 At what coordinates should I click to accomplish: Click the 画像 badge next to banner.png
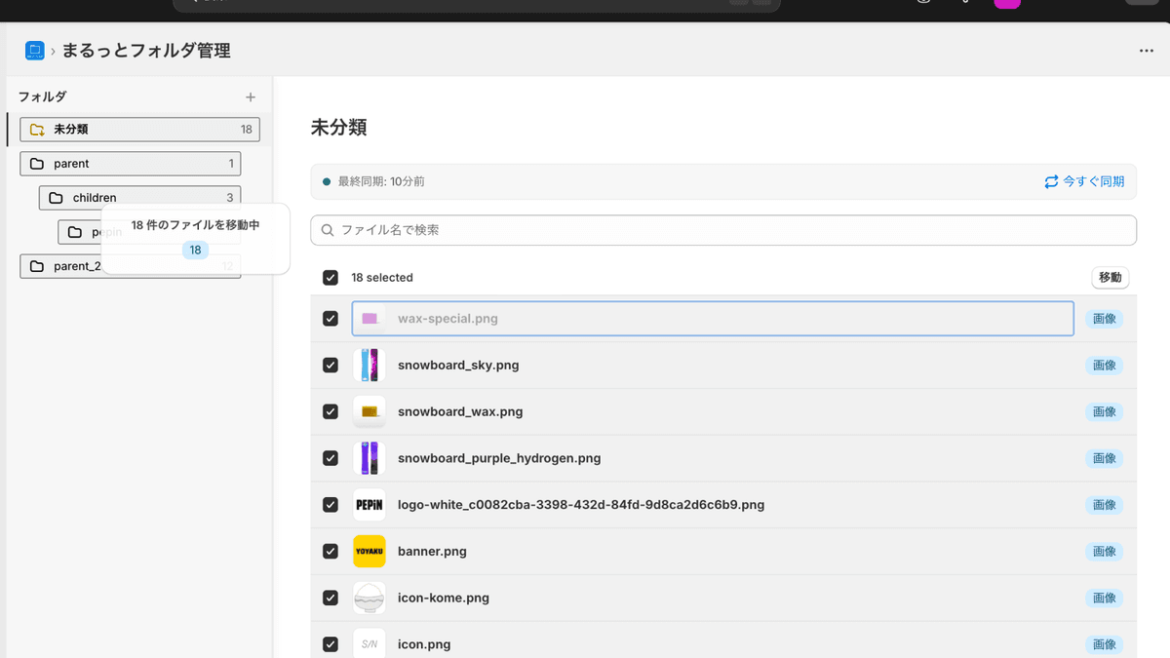pyautogui.click(x=1104, y=551)
